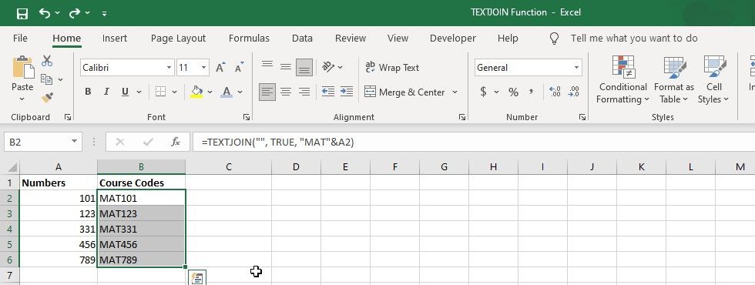The image size is (755, 285).
Task: Switch to the Review tab
Action: click(x=350, y=38)
